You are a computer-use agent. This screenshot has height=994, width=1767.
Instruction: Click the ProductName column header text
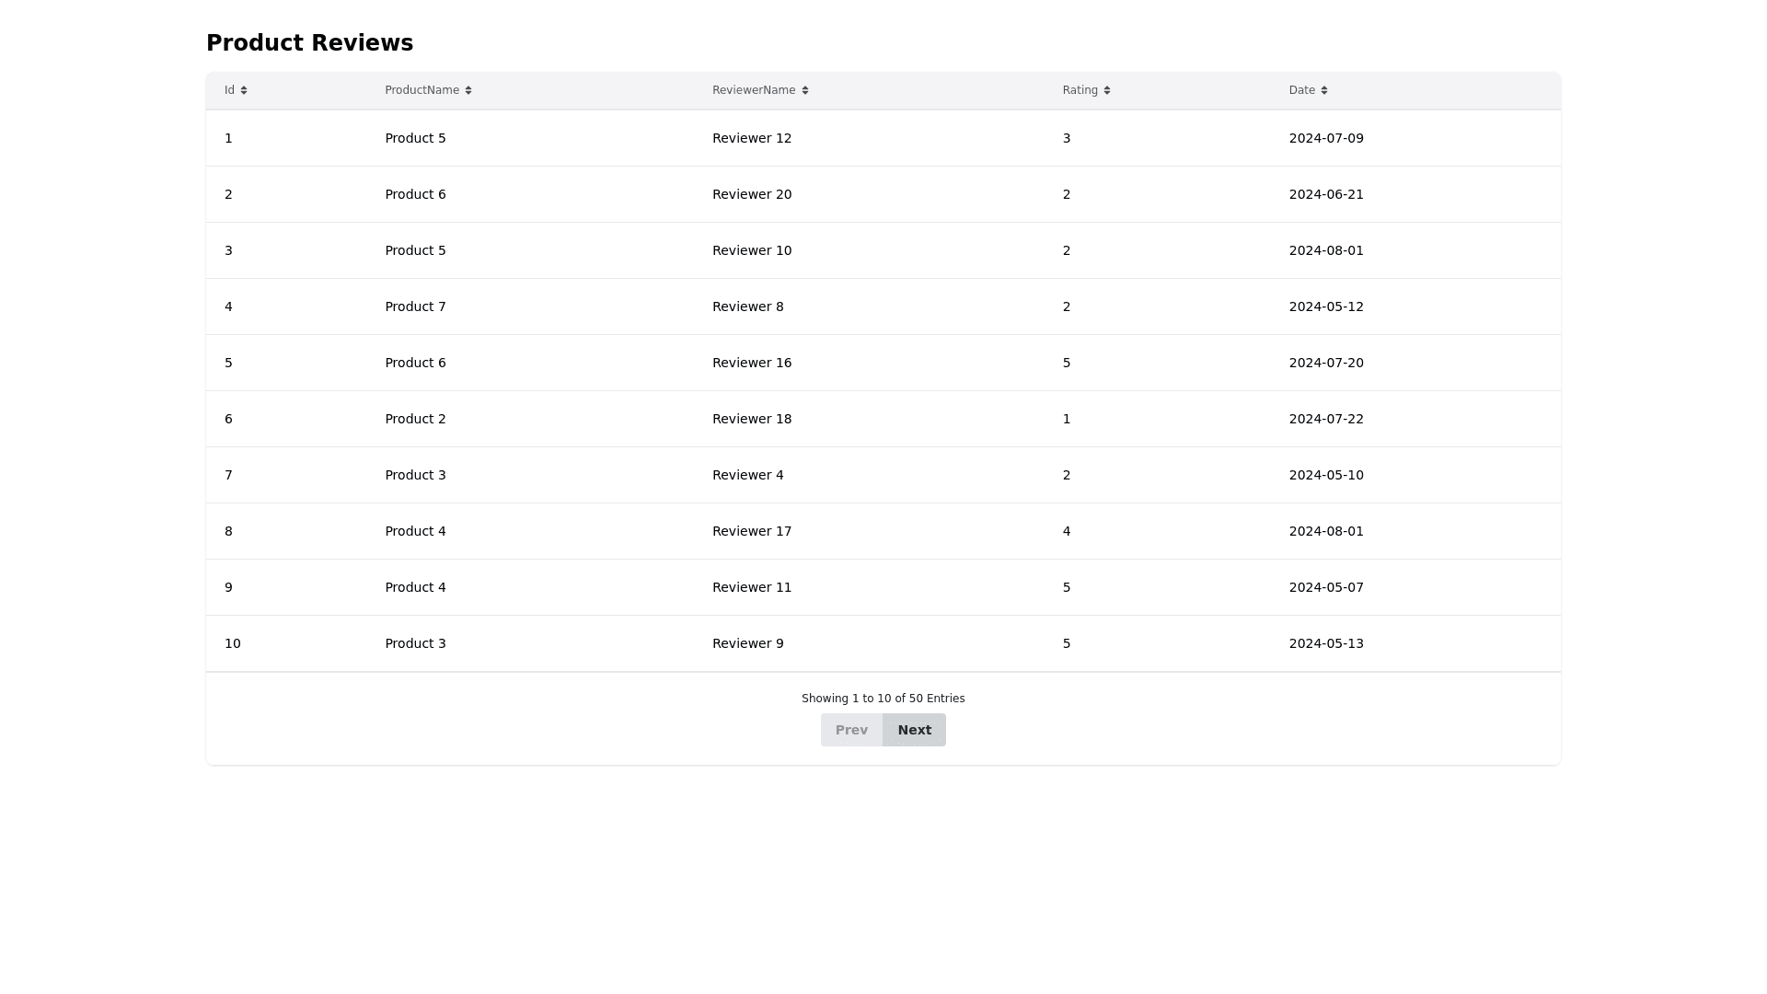(422, 90)
